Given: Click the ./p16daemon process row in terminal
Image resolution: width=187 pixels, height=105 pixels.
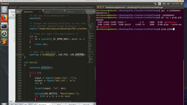Looking at the screenshot, I should (x=137, y=22).
